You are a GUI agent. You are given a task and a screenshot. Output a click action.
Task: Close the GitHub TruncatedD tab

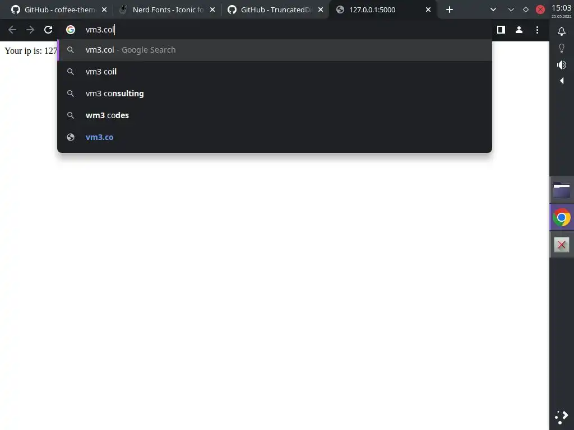point(321,10)
